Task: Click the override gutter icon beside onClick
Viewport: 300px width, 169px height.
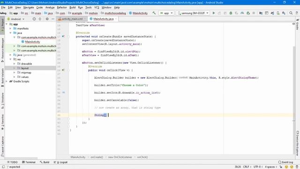Action: coord(63,70)
